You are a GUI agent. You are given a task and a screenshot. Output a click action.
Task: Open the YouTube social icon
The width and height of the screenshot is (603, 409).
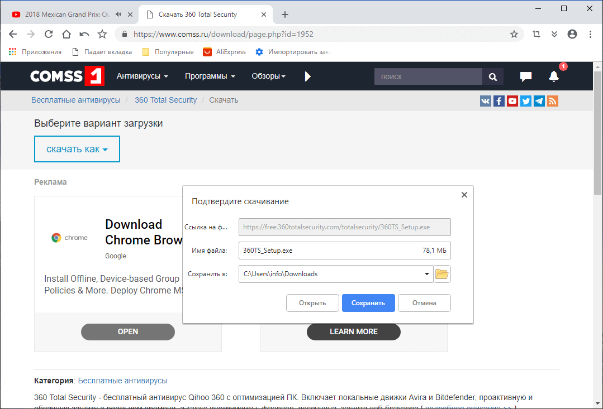pyautogui.click(x=512, y=101)
